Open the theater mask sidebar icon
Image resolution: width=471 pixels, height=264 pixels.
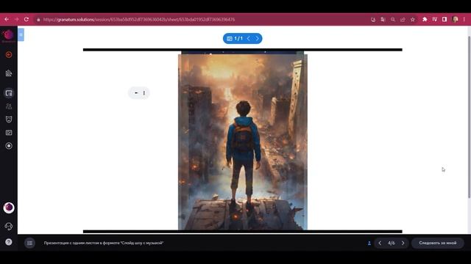click(9, 120)
